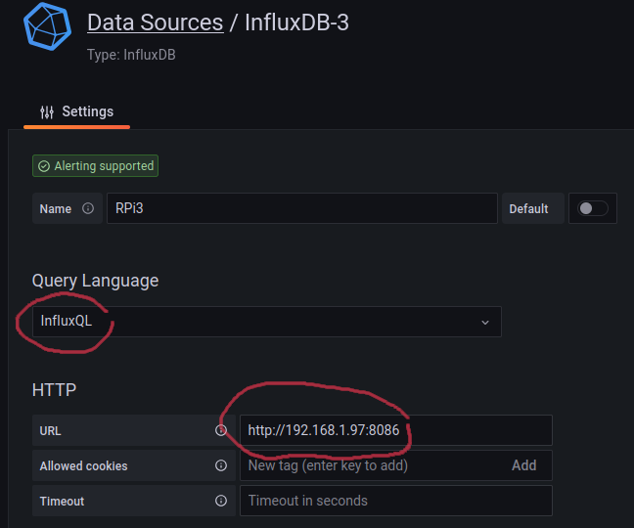The image size is (634, 528).
Task: Click the Query Language section heading
Action: pyautogui.click(x=96, y=281)
